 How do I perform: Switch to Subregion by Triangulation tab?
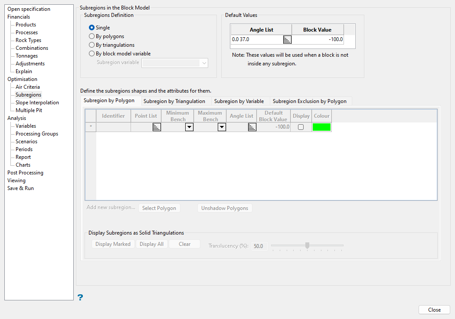[x=174, y=101]
